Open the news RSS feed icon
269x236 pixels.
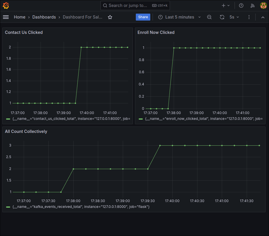(x=252, y=6)
